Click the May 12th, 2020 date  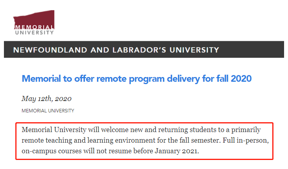click(x=46, y=99)
